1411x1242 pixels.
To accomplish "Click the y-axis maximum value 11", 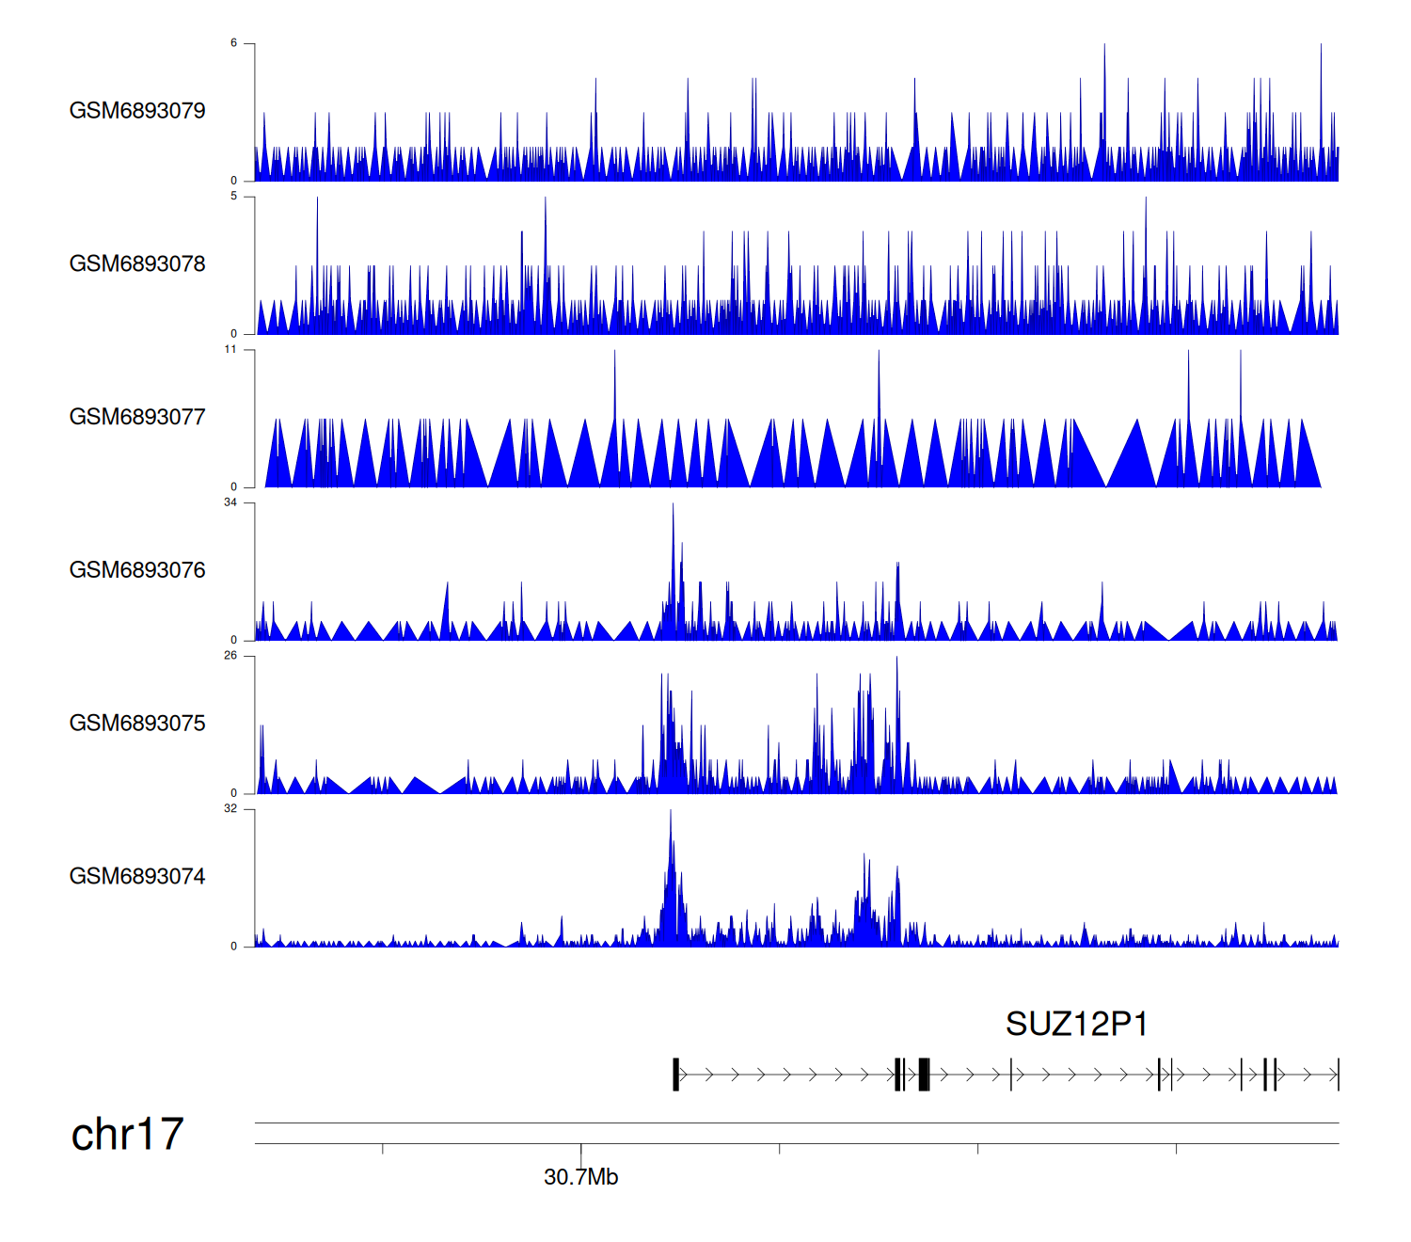I will (230, 350).
